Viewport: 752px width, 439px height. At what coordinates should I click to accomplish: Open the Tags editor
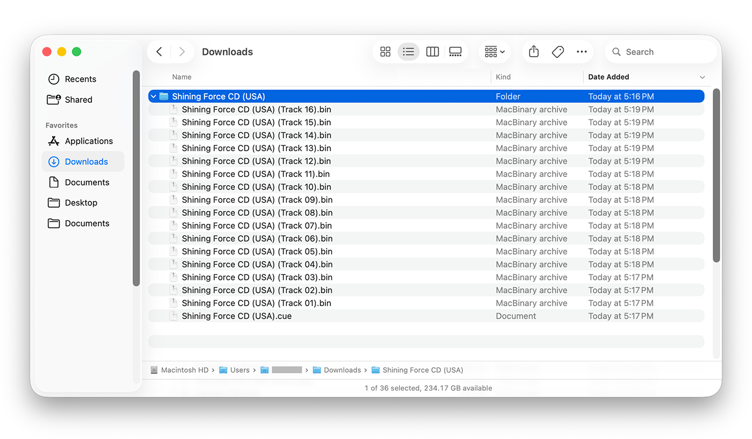click(558, 52)
